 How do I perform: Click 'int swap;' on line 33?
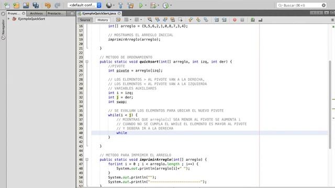click(117, 102)
